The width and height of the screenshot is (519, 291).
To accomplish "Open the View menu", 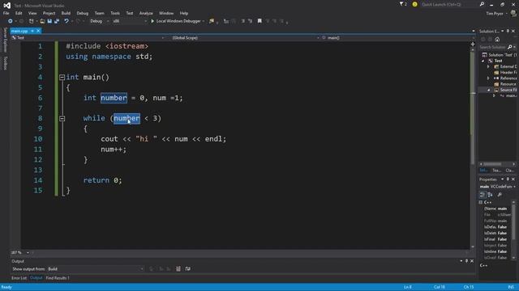I will [x=32, y=13].
